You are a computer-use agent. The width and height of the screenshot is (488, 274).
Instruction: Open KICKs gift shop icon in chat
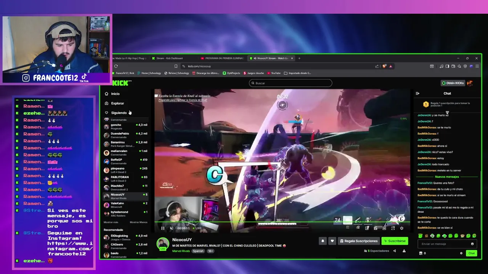pyautogui.click(x=421, y=253)
